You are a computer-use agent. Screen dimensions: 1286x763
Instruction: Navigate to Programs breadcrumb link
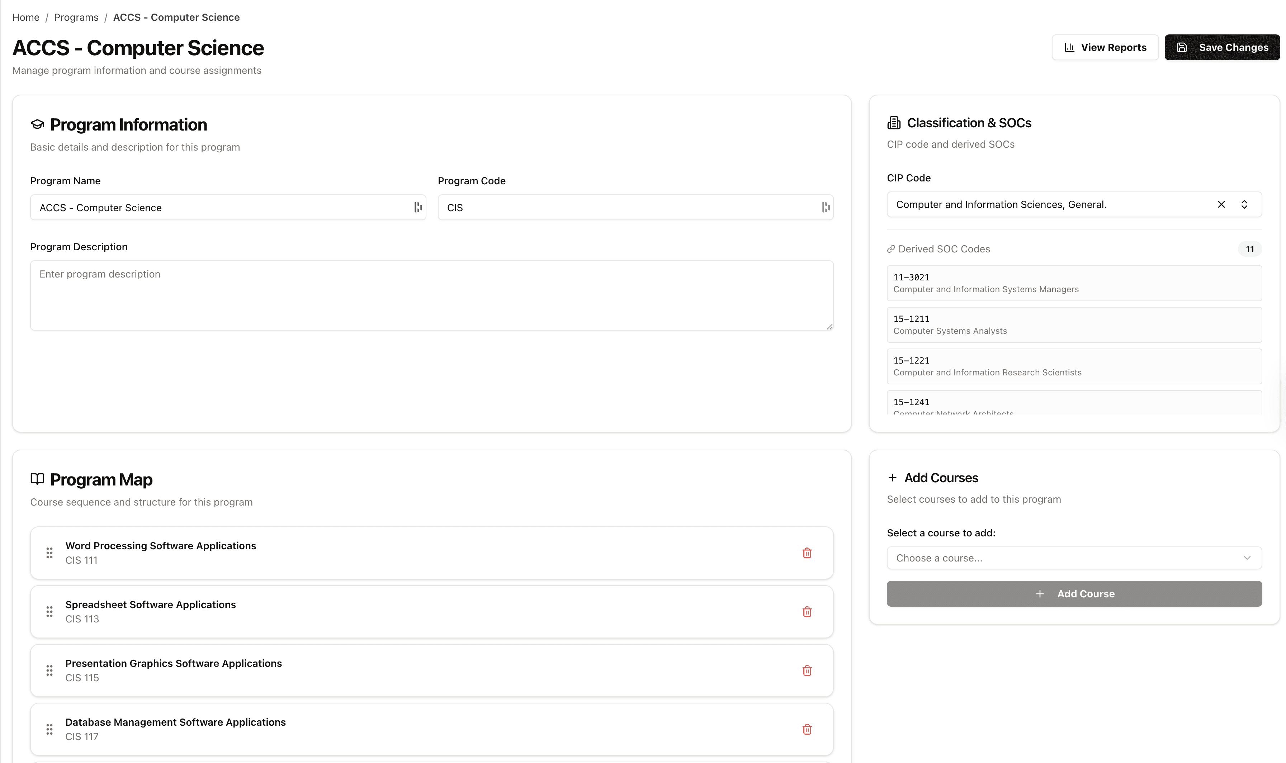[76, 18]
